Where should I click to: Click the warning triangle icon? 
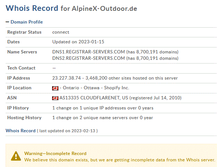(x=16, y=156)
